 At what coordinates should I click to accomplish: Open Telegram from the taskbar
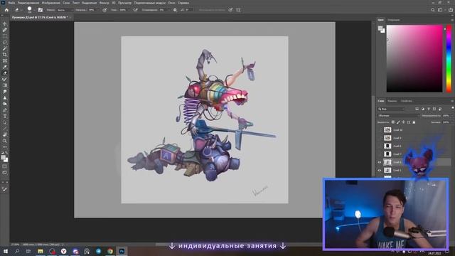pos(98,251)
